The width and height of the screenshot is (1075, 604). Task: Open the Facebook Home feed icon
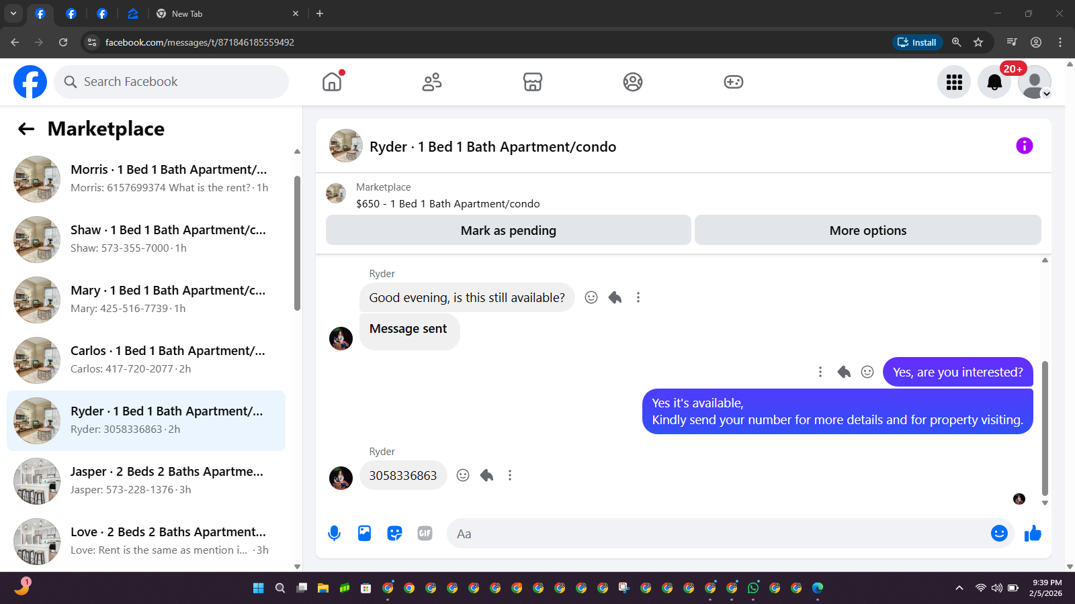(x=332, y=82)
